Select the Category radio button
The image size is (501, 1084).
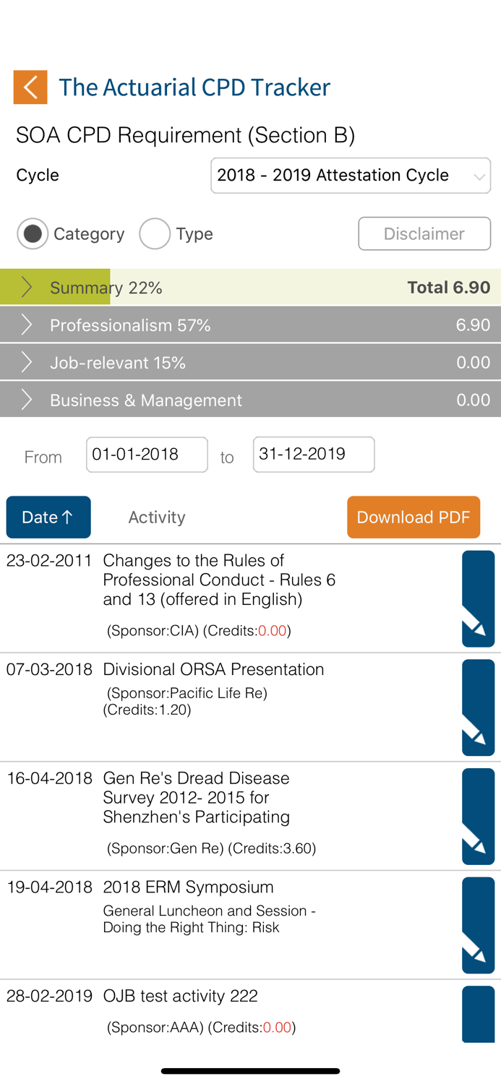(x=33, y=233)
